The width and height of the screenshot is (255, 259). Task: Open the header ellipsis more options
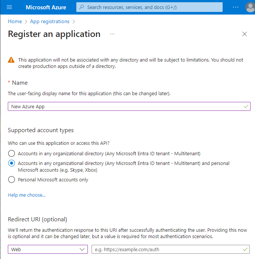pyautogui.click(x=235, y=7)
